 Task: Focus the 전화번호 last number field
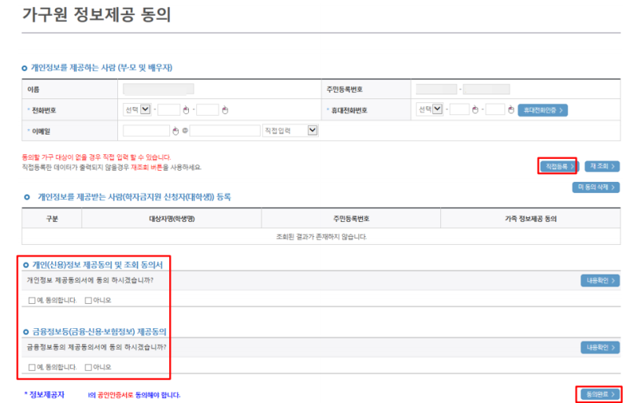pos(208,109)
